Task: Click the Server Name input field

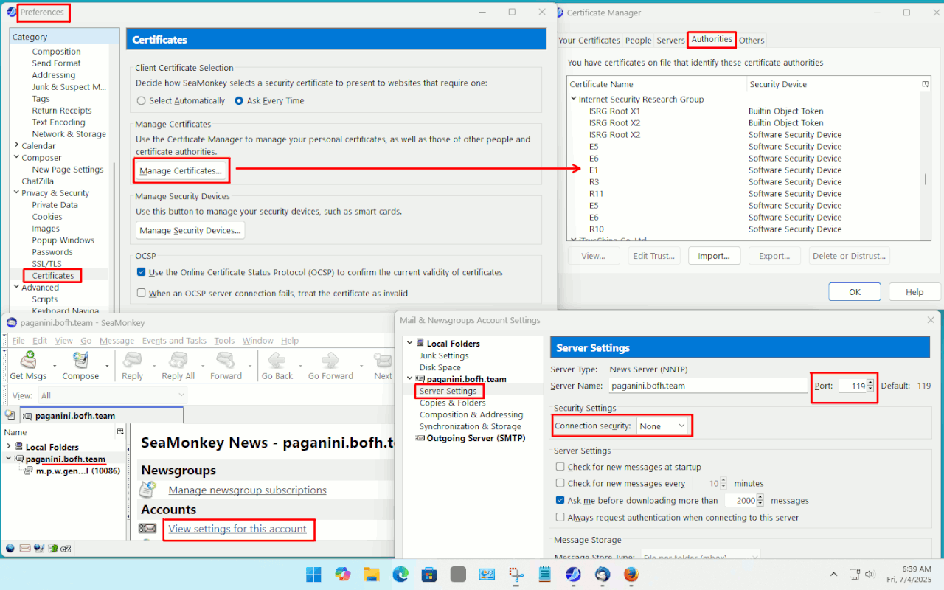Action: pyautogui.click(x=707, y=386)
